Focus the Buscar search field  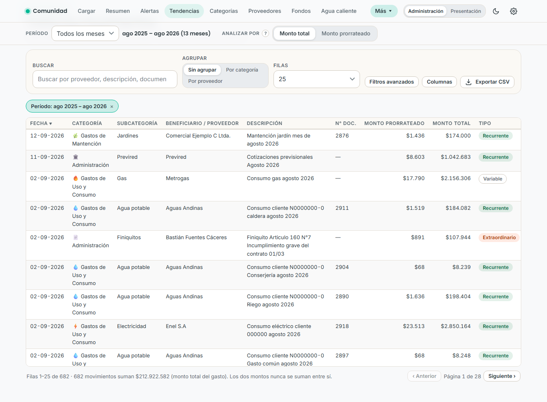click(x=105, y=79)
